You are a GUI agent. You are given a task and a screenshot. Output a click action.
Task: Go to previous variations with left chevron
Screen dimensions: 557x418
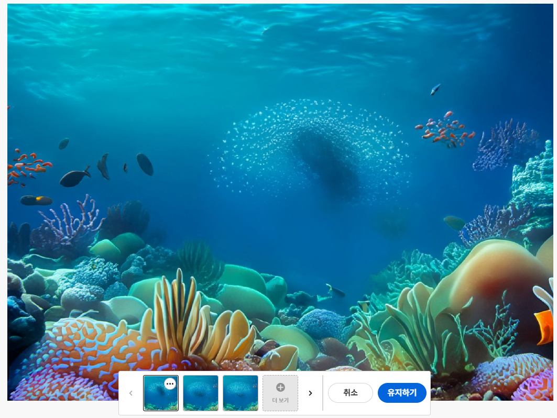(x=131, y=393)
